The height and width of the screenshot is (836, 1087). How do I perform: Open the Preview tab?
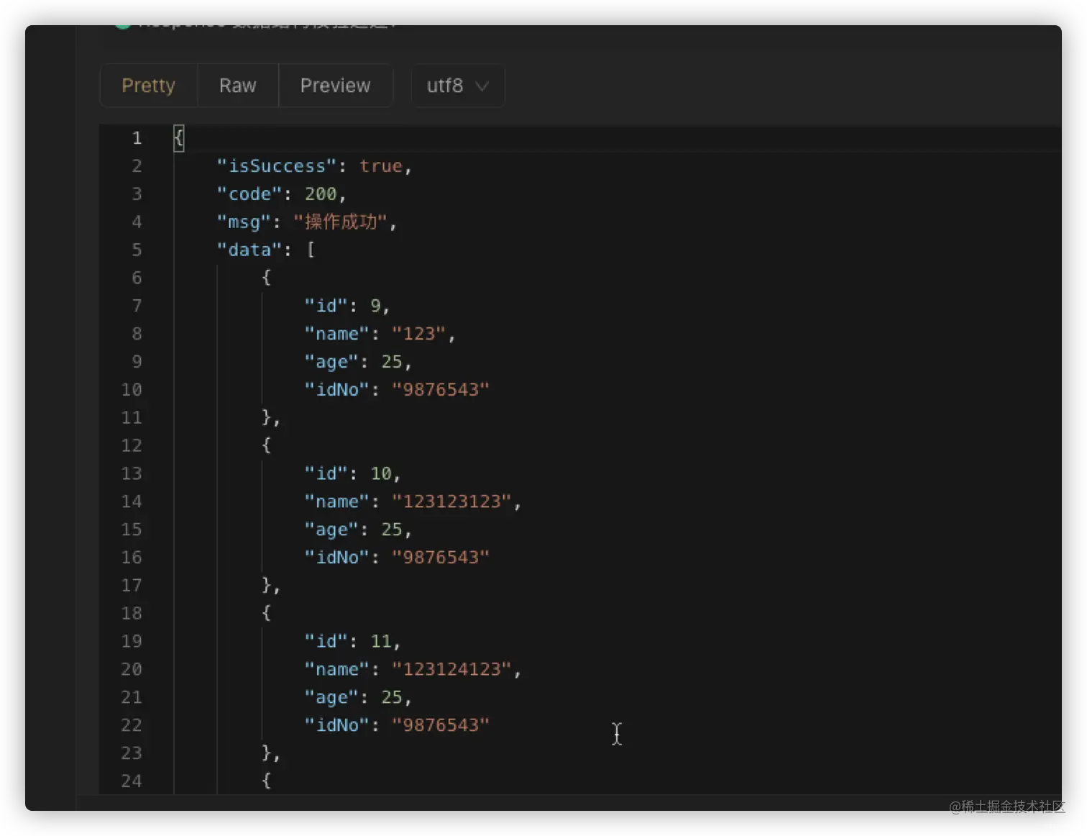pyautogui.click(x=335, y=86)
